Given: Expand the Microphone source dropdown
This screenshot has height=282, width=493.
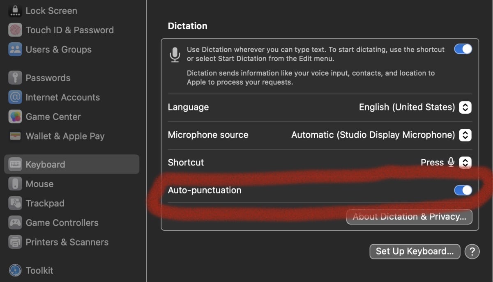Looking at the screenshot, I should click(465, 135).
